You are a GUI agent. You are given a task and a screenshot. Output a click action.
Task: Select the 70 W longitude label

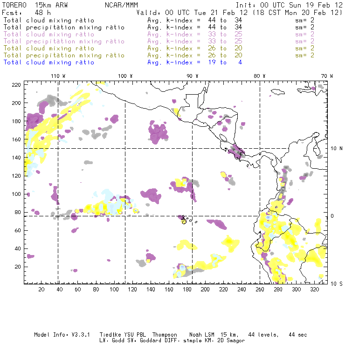(x=327, y=76)
